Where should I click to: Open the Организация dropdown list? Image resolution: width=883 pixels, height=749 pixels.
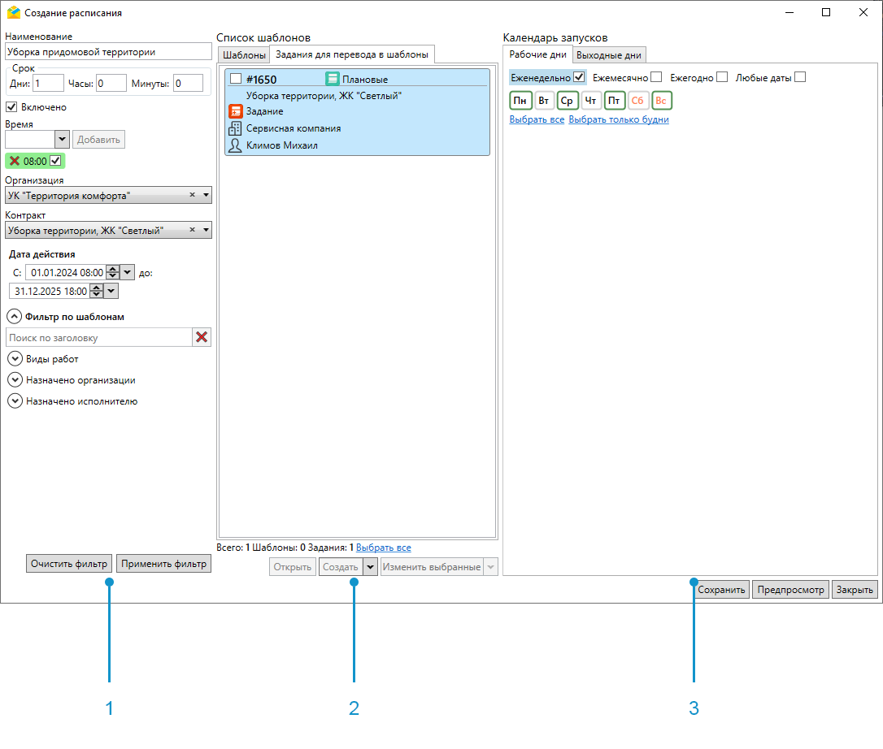click(x=206, y=195)
